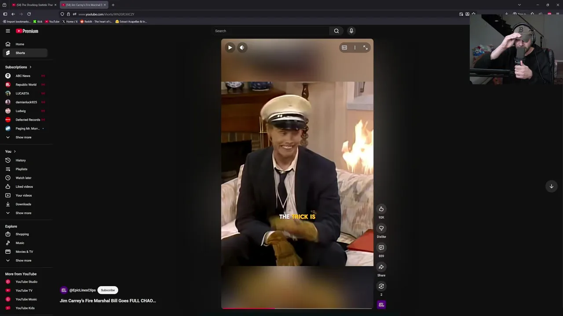Start voice search with the microphone
Viewport: 563px width, 316px height.
[351, 31]
